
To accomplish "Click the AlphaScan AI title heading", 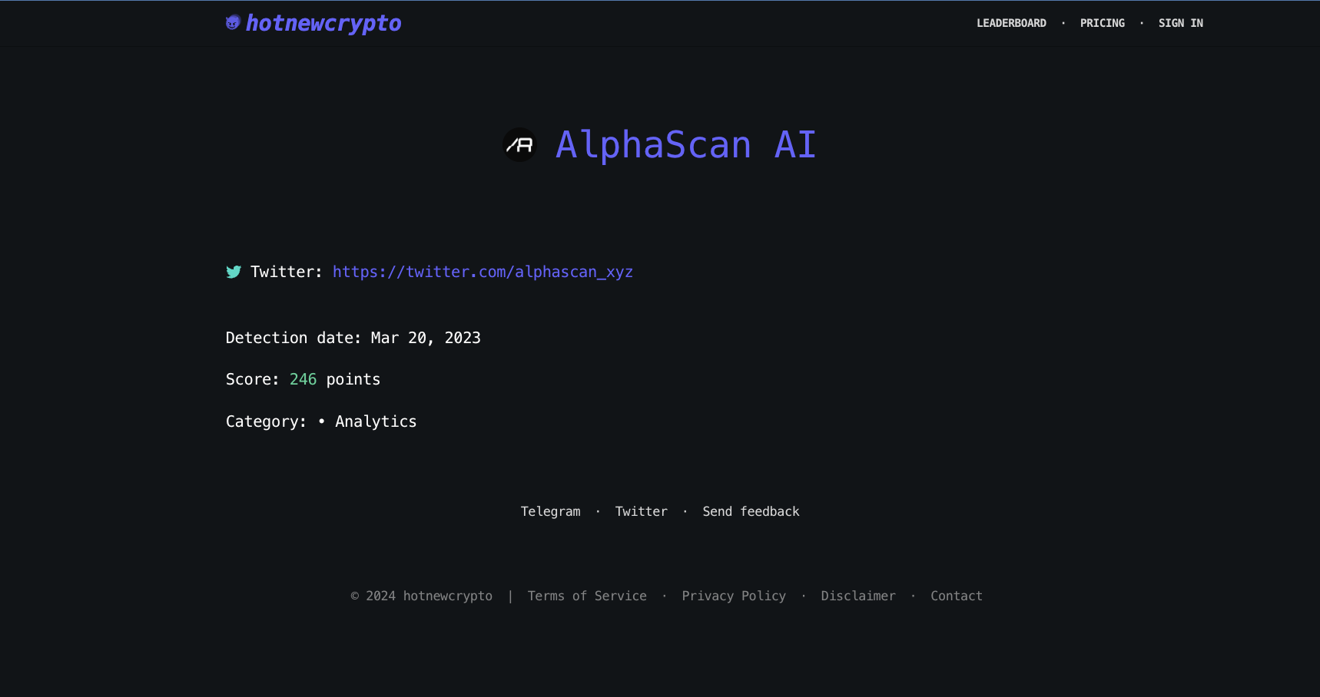I will 685,145.
